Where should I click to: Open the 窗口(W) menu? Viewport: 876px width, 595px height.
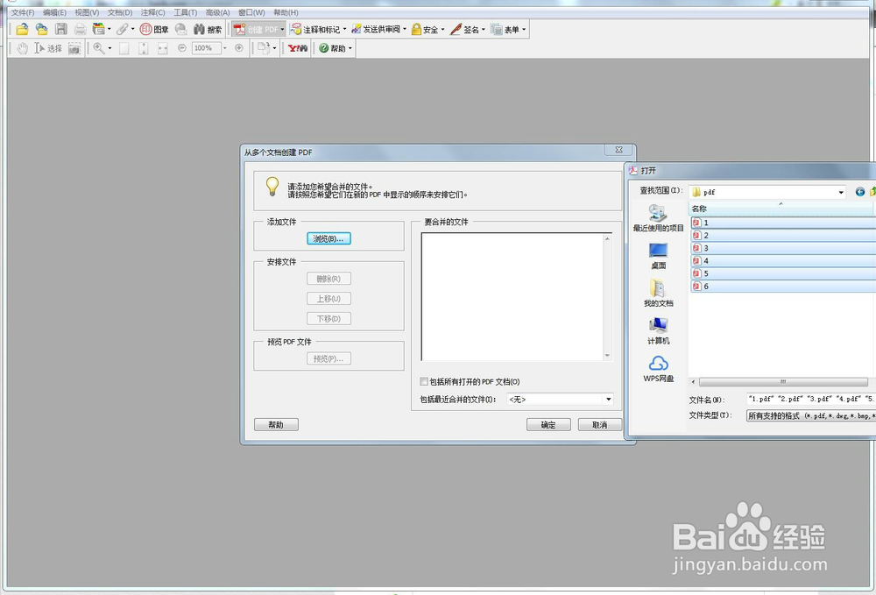tap(251, 12)
